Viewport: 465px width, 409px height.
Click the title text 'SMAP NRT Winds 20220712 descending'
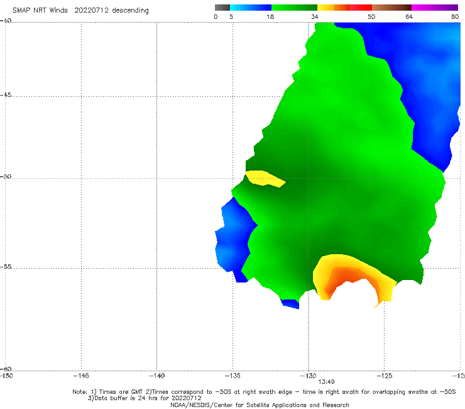click(80, 11)
